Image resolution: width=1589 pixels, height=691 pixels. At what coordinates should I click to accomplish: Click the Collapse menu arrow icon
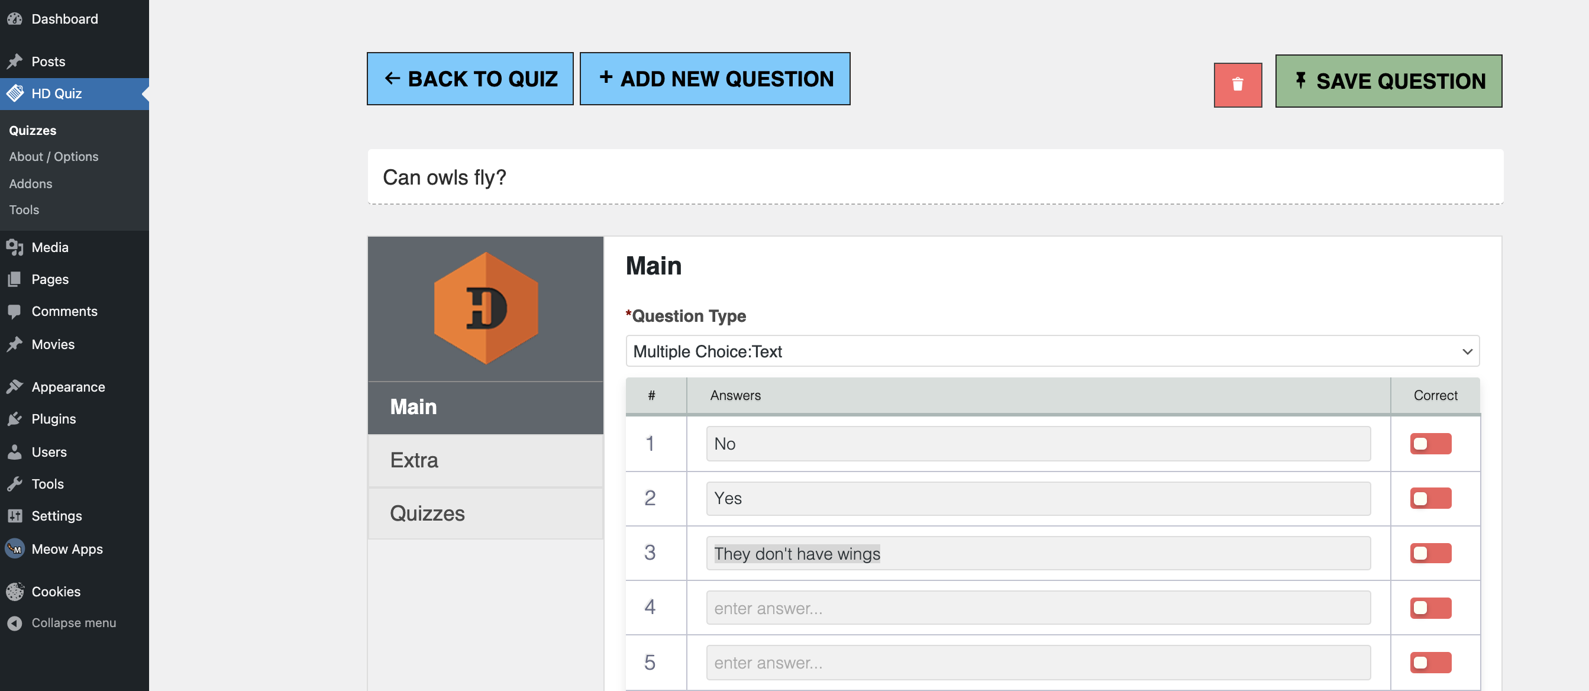pyautogui.click(x=15, y=623)
